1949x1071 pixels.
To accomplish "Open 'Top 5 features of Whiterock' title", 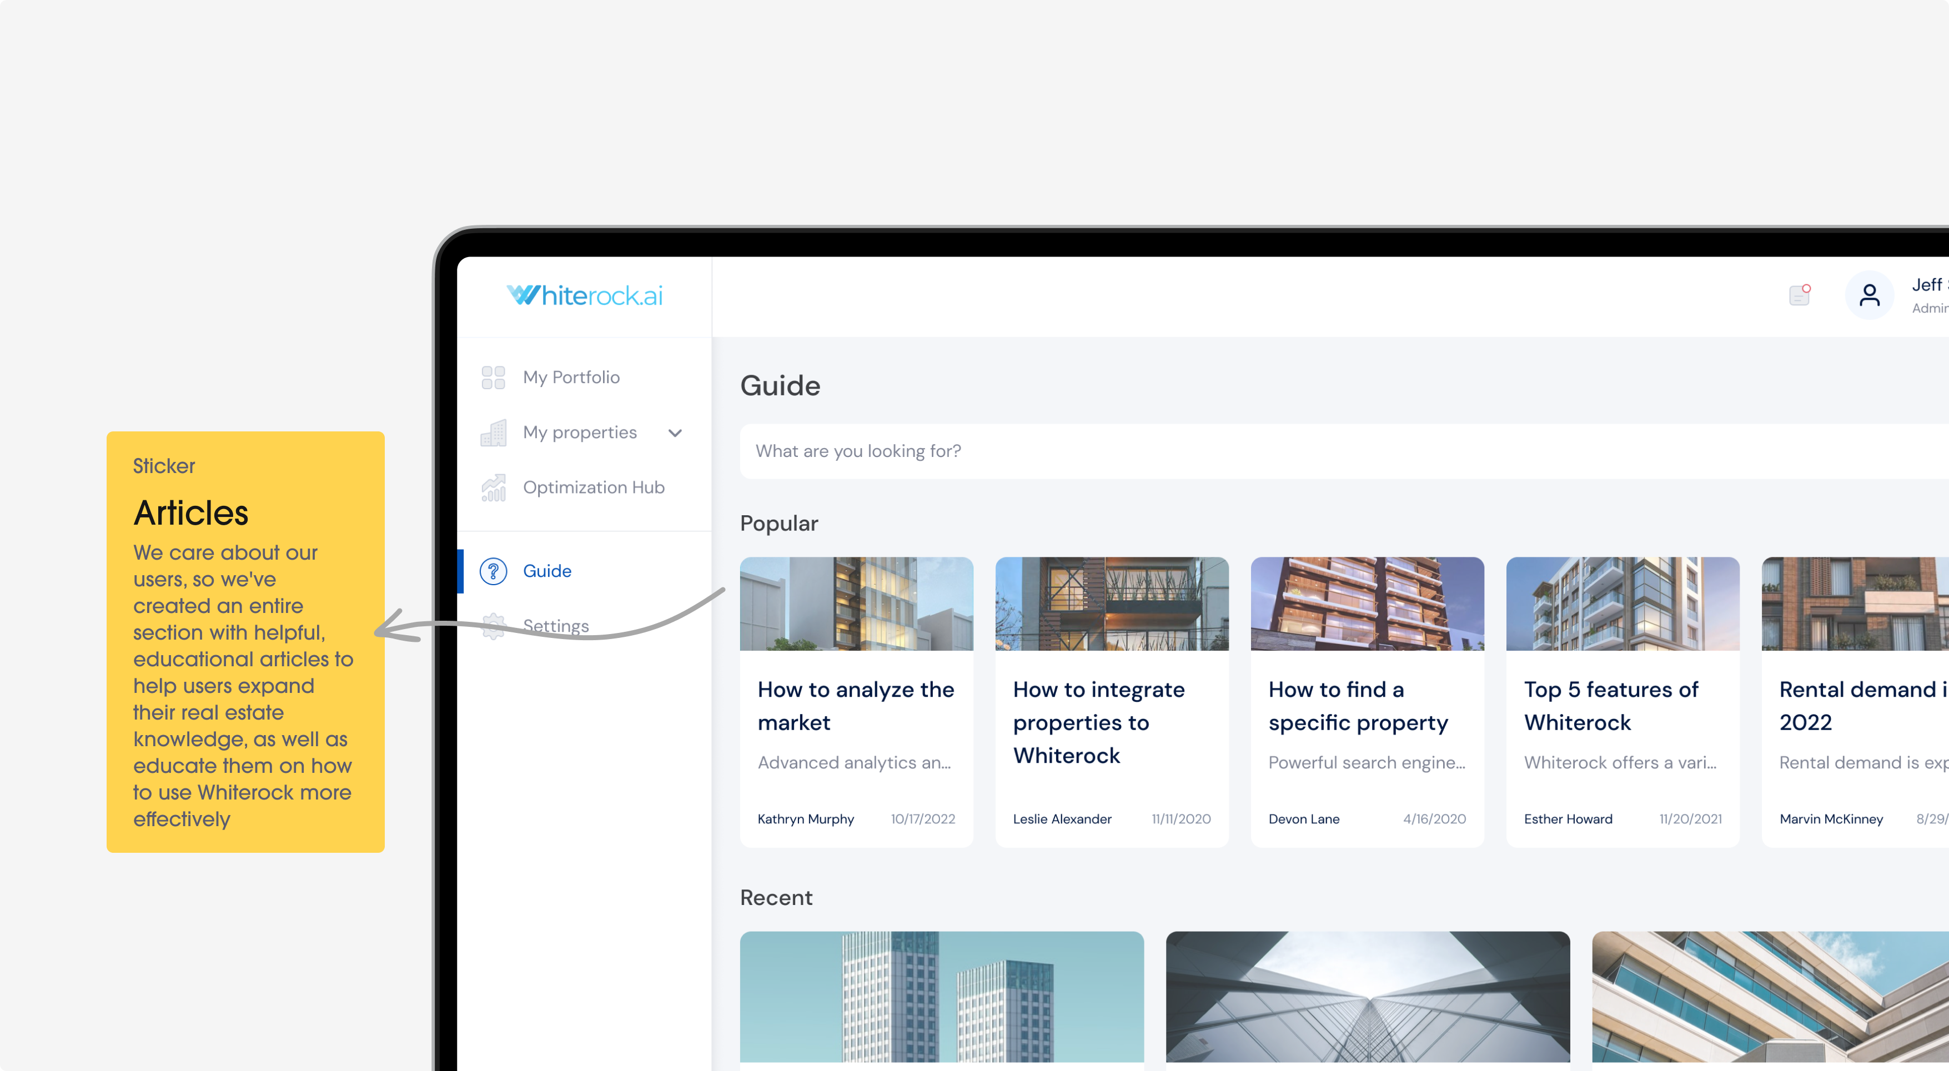I will [x=1611, y=706].
